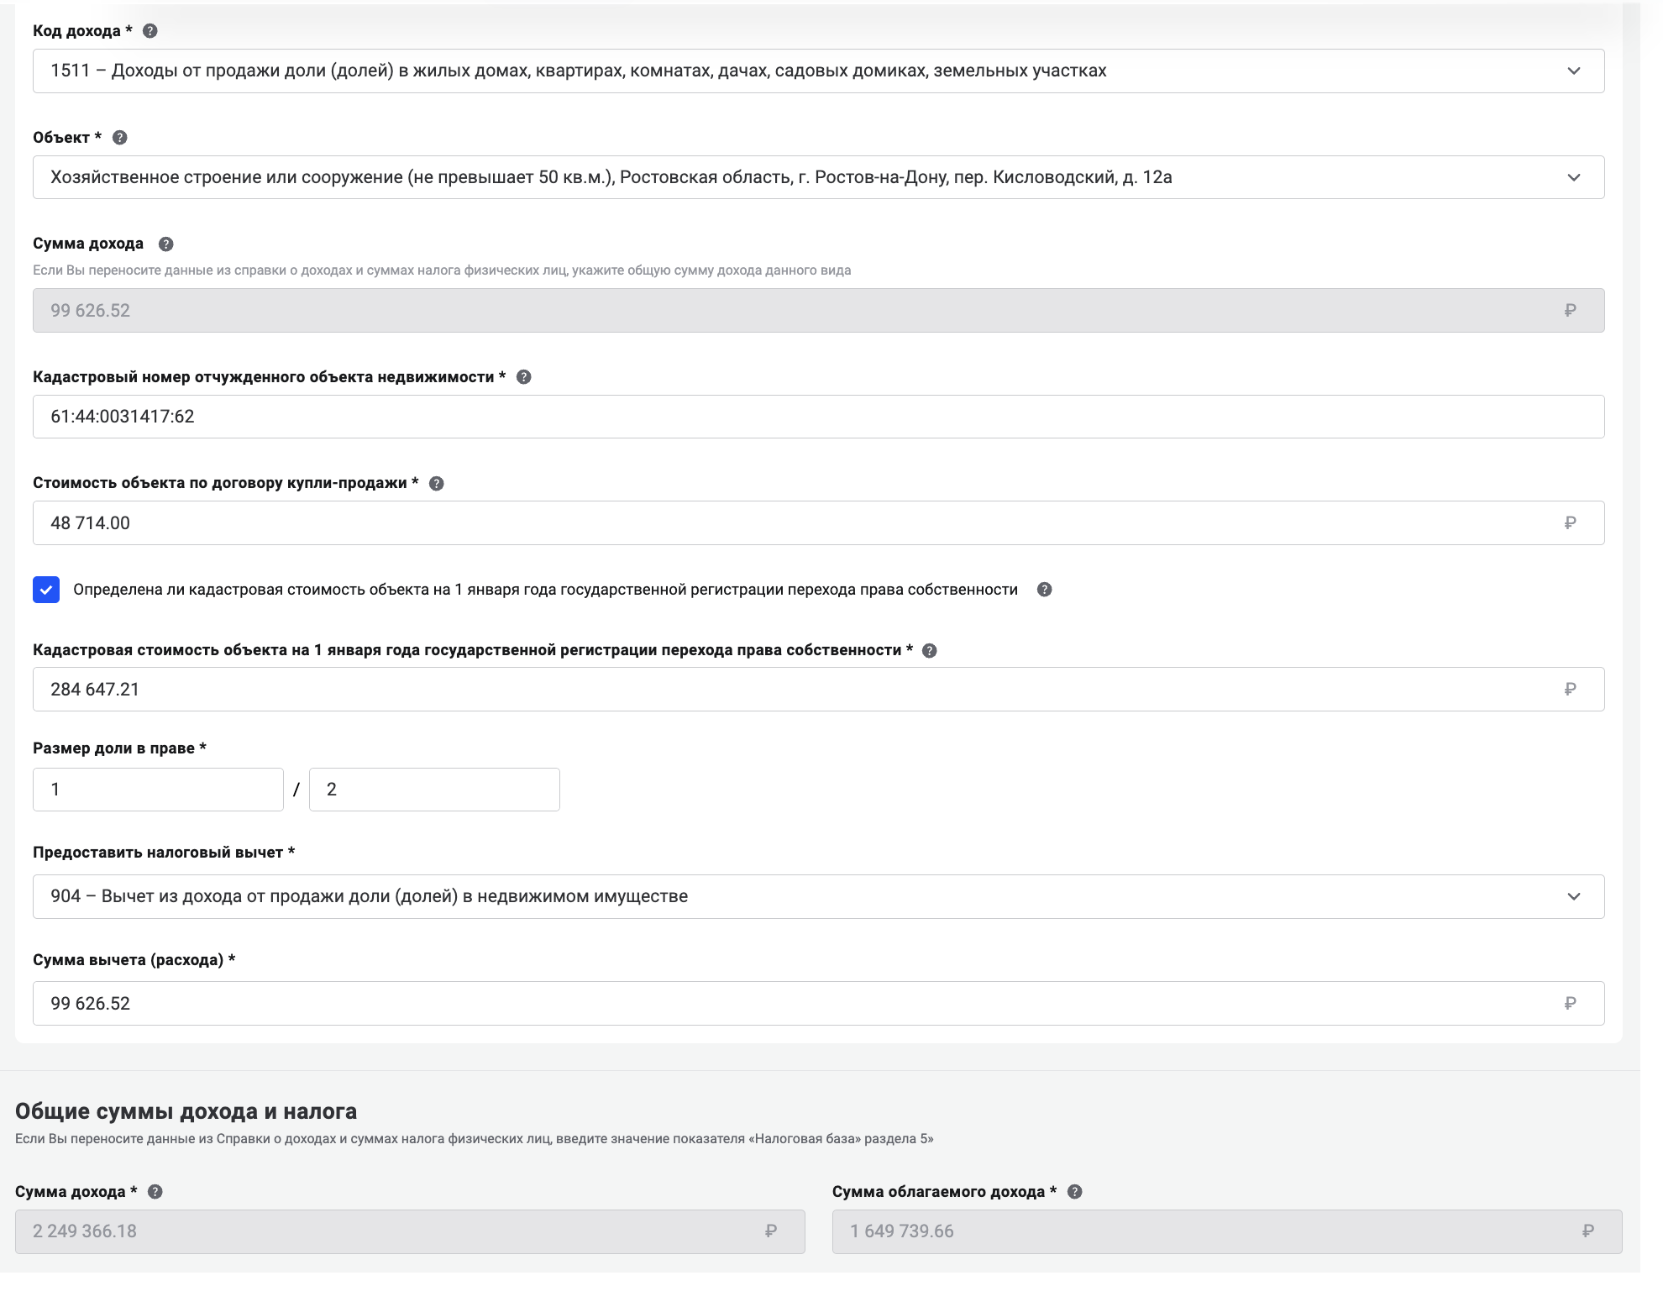
Task: Uncheck the cadastral value determined checkbox
Action: (46, 590)
